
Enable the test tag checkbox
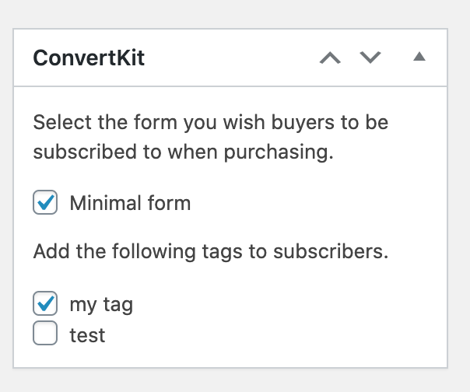pyautogui.click(x=45, y=334)
